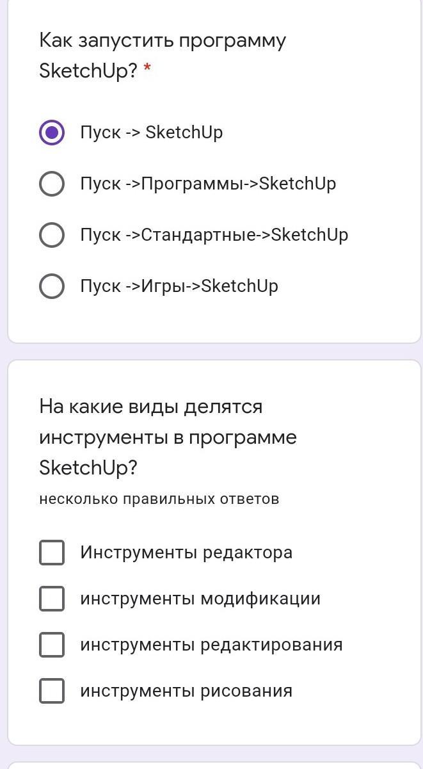Screen dimensions: 423x769
Task: Click the 'Пуск -> SketchUp' answer label text
Action: pyautogui.click(x=152, y=133)
